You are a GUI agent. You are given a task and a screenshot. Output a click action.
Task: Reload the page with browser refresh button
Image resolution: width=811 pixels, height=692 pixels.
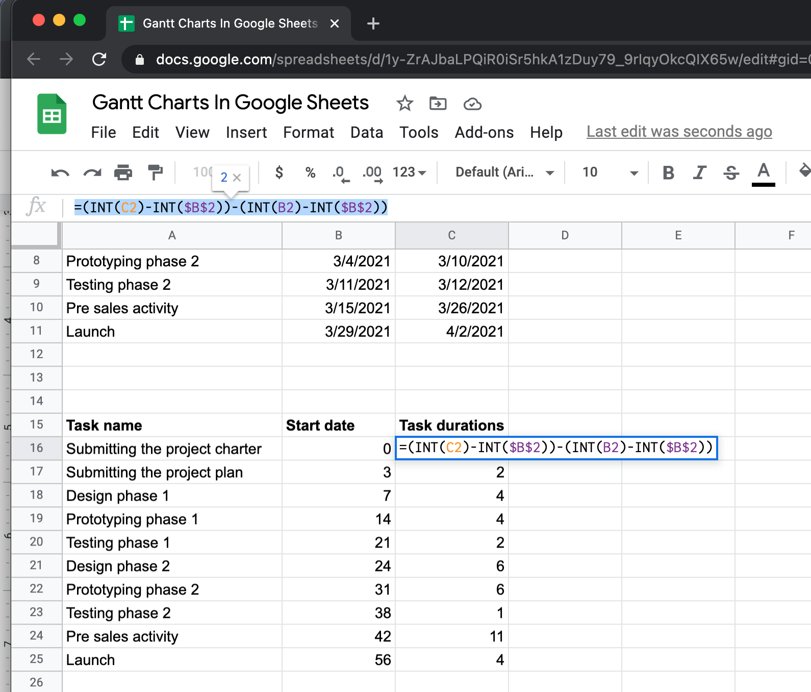click(x=99, y=60)
